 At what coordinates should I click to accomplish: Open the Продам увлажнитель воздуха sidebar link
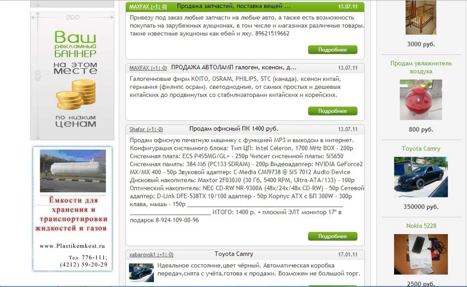421,67
